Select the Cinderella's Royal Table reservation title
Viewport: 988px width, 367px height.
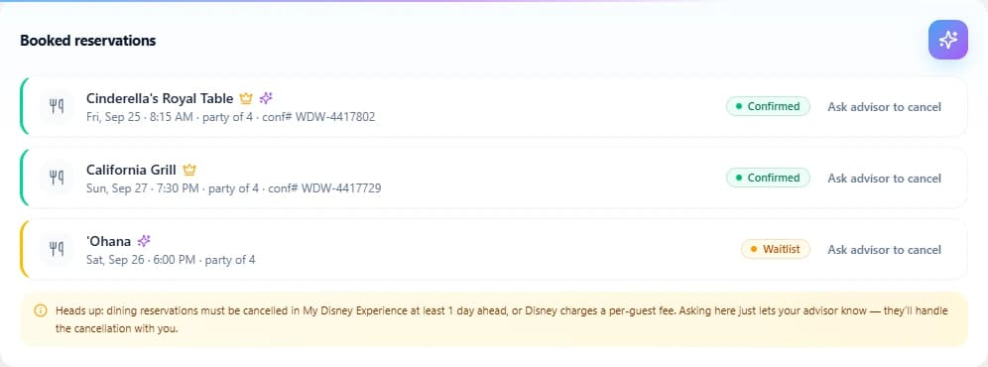pyautogui.click(x=160, y=98)
